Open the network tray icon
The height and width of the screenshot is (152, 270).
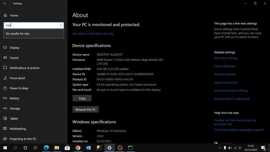click(235, 148)
